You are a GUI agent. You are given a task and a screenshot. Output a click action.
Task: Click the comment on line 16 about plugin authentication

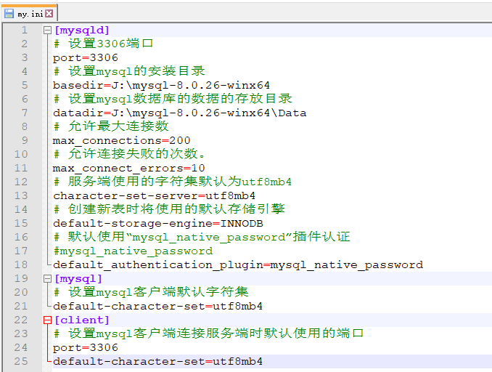click(202, 237)
